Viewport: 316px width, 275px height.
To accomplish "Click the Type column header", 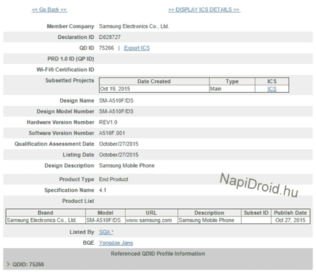I will click(232, 81).
